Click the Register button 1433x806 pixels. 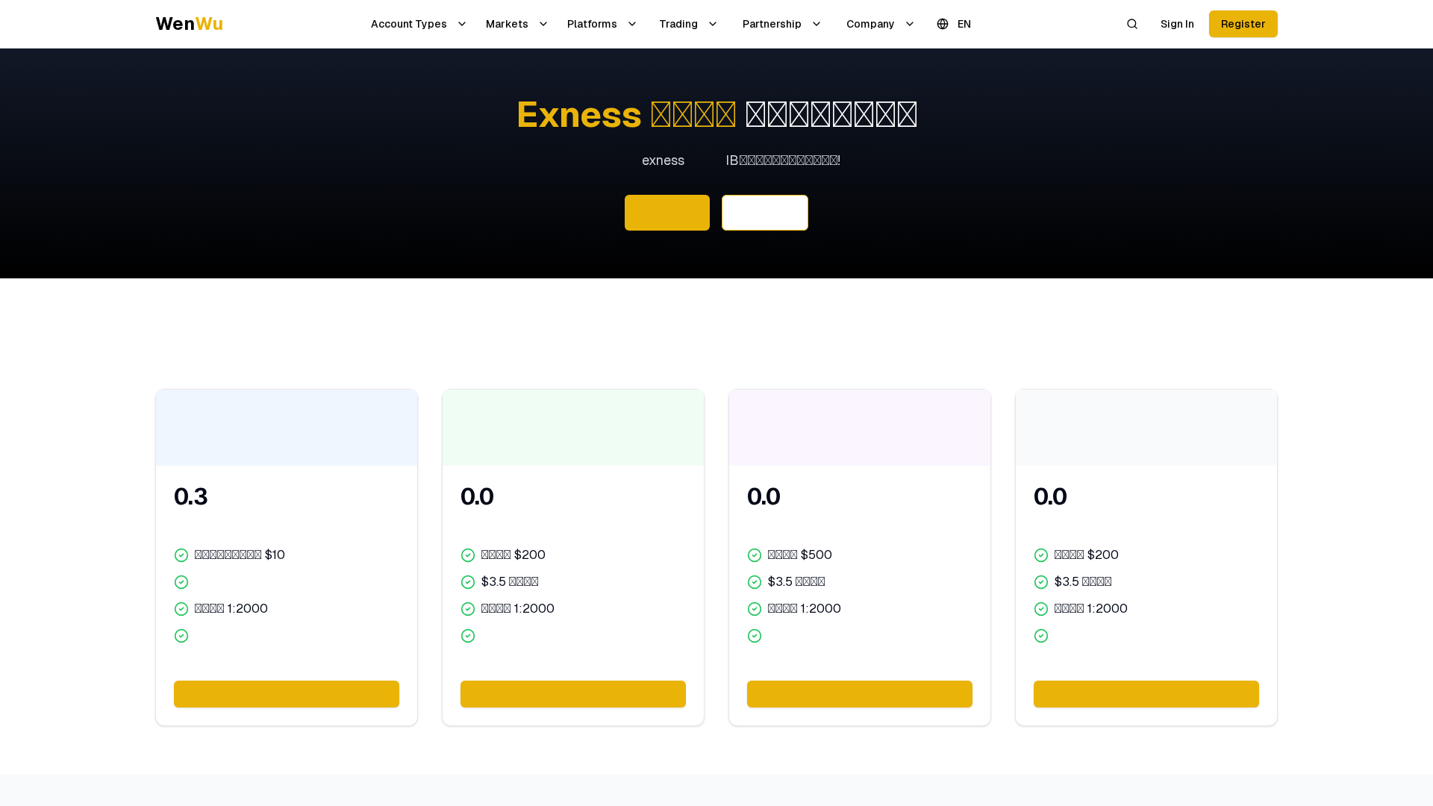click(1243, 24)
